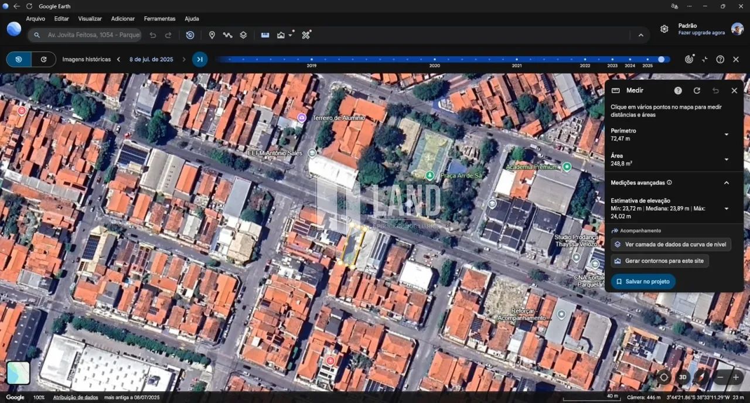Go back with the browser back arrow
This screenshot has height=403, width=750.
17,6
